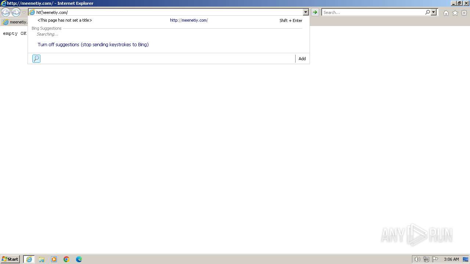The image size is (470, 264).
Task: Click the 'empty OK' page text
Action: pyautogui.click(x=15, y=33)
